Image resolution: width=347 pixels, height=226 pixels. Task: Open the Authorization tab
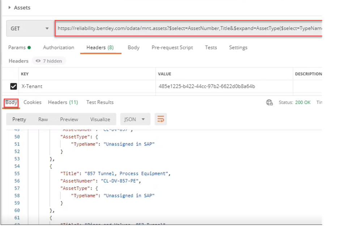pyautogui.click(x=58, y=47)
